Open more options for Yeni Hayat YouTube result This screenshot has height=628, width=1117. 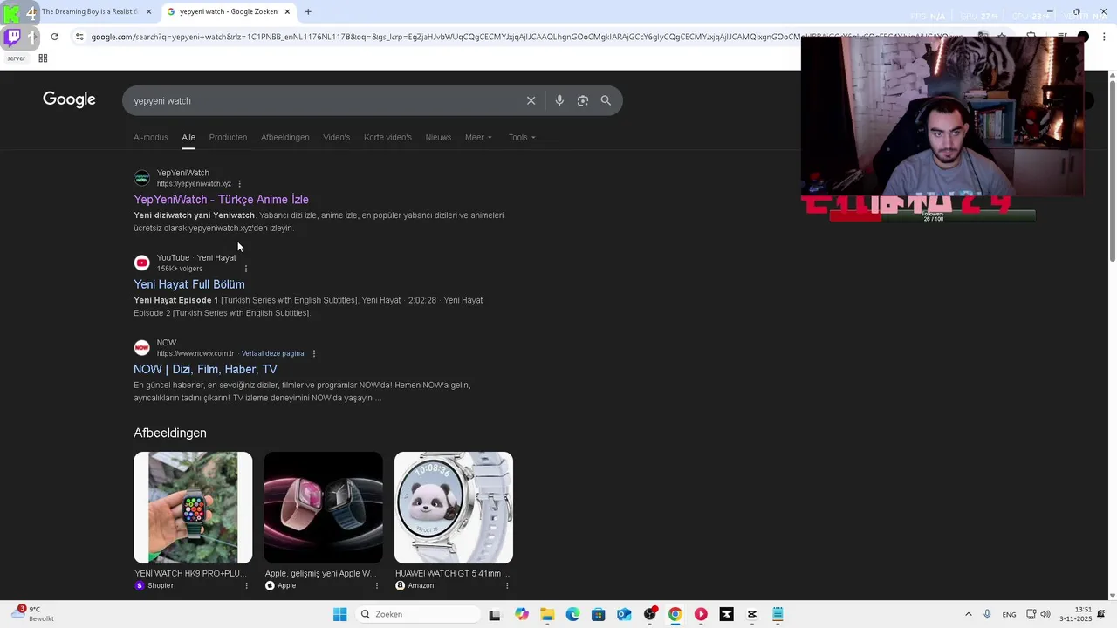245,269
